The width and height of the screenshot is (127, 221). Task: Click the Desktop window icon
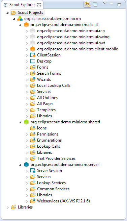coord(33,61)
